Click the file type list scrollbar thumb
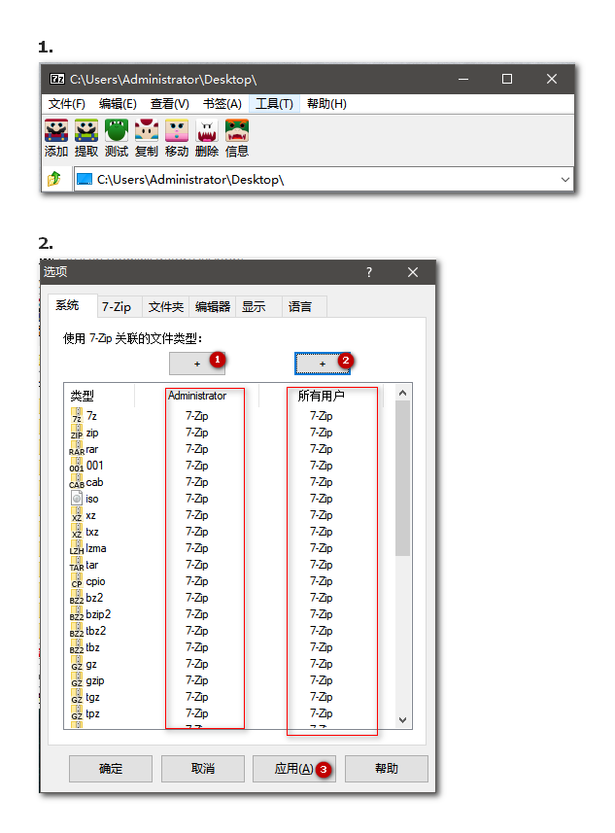This screenshot has width=615, height=833. pyautogui.click(x=402, y=478)
